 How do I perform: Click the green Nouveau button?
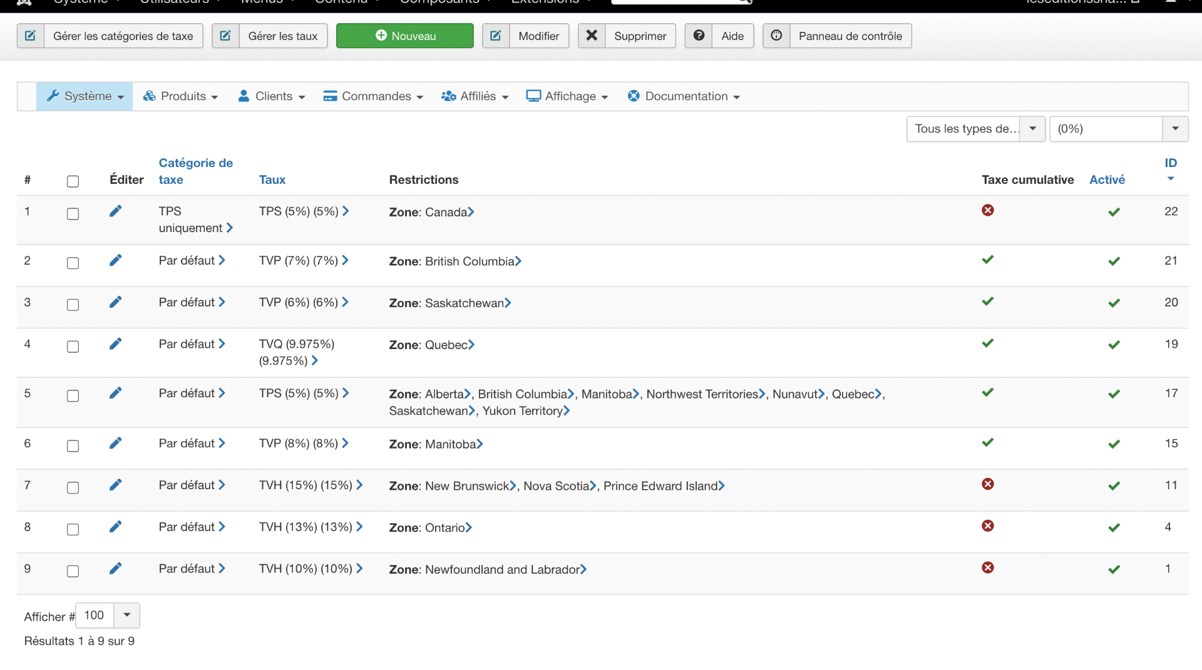(405, 36)
